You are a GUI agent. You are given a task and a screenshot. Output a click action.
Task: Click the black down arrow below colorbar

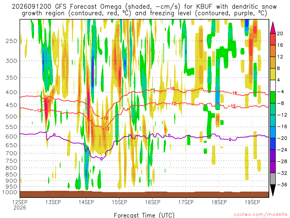(273, 190)
